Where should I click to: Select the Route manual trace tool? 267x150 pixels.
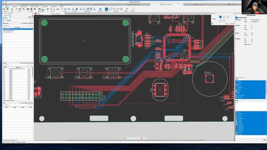point(62,9)
